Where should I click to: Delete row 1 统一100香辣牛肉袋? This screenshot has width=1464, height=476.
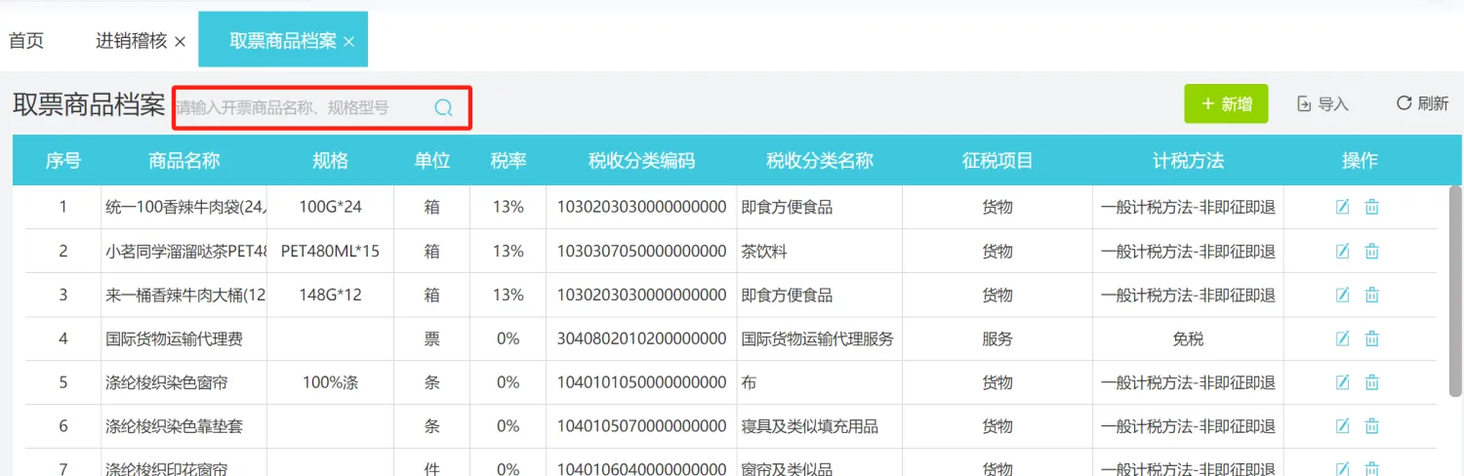point(1371,207)
